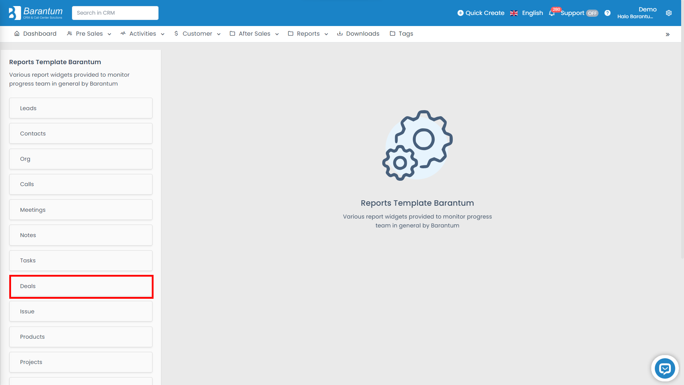The height and width of the screenshot is (385, 684).
Task: Select the Leads report template
Action: 81,108
